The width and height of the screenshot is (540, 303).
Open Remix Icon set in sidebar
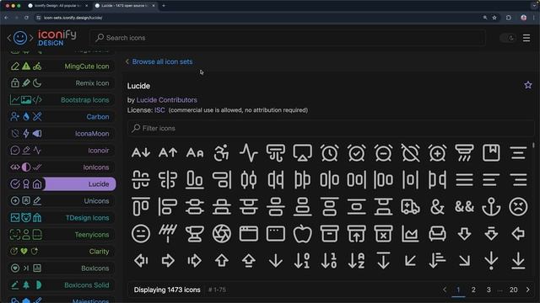point(62,83)
